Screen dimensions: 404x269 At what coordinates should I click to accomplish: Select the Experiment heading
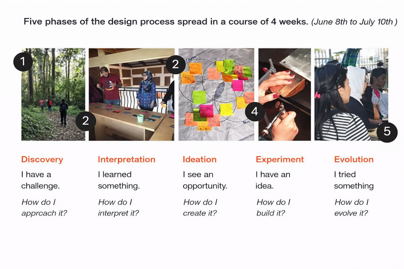[x=280, y=159]
